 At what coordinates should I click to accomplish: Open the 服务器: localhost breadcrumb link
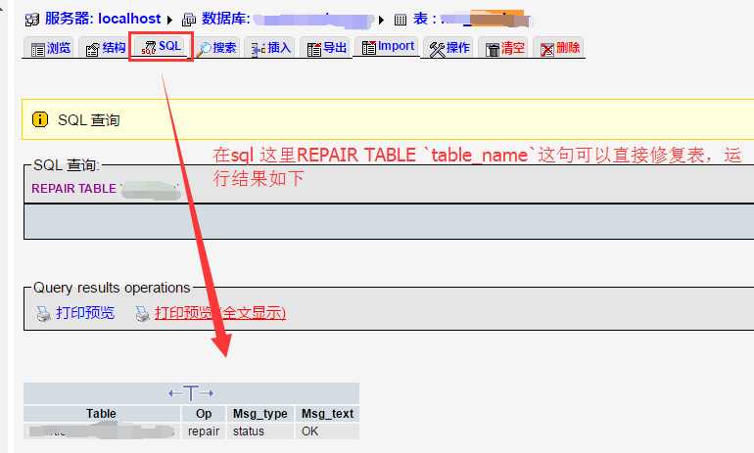click(103, 19)
